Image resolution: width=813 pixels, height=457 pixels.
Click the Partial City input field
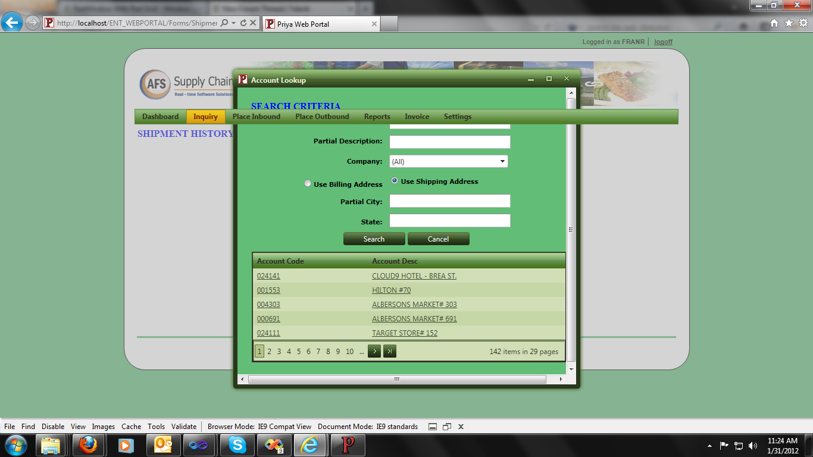[449, 201]
